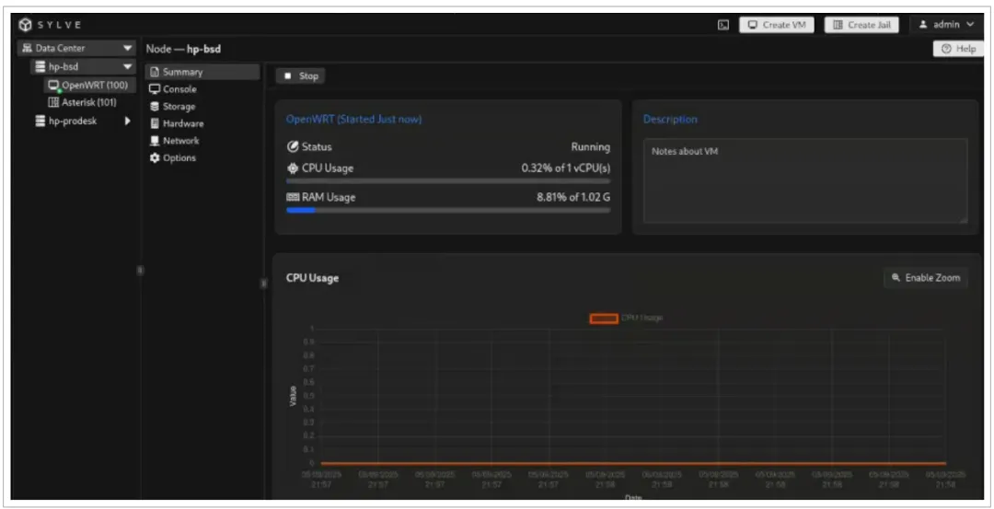Click the Storage database icon
Screen dimensions: 994x509
[x=154, y=107]
